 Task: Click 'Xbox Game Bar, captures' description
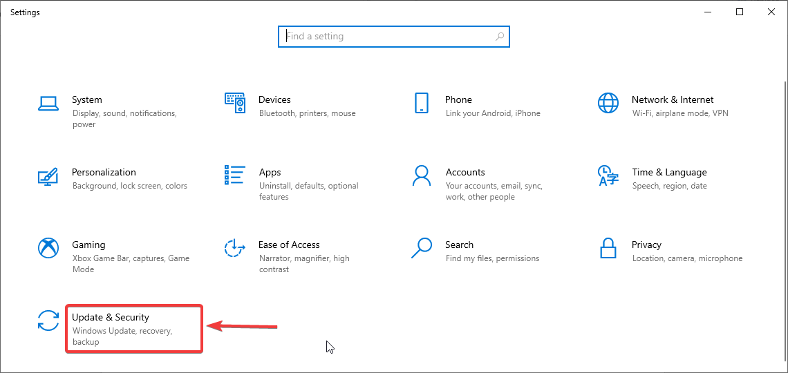tap(131, 264)
